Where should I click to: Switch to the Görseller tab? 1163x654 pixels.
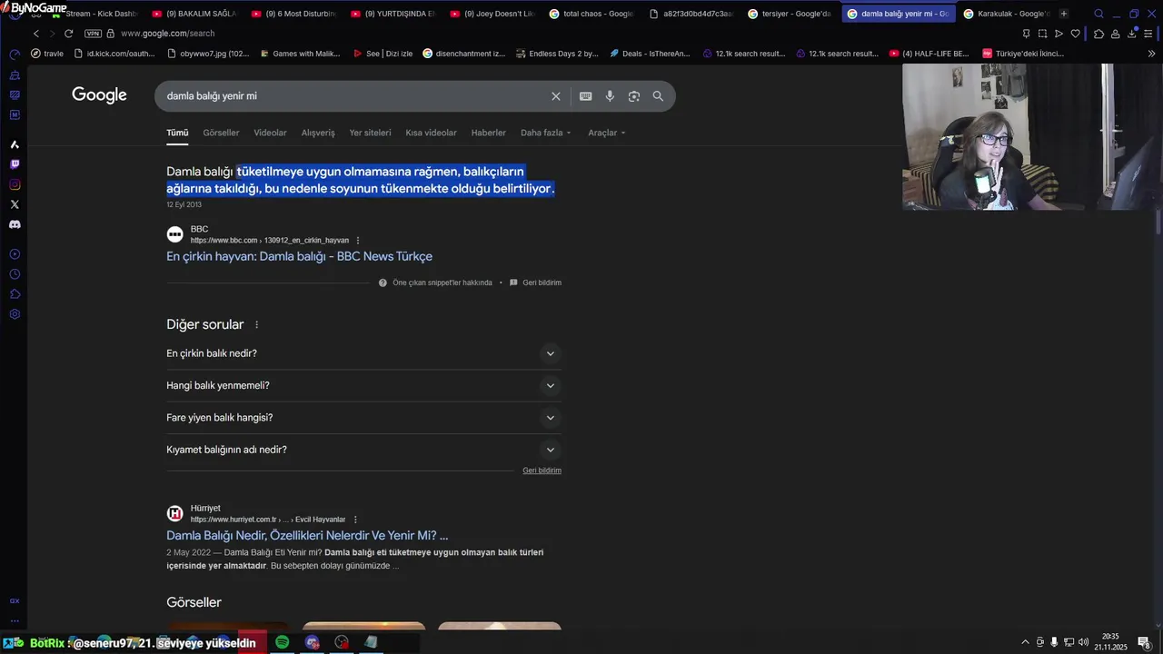pyautogui.click(x=221, y=133)
